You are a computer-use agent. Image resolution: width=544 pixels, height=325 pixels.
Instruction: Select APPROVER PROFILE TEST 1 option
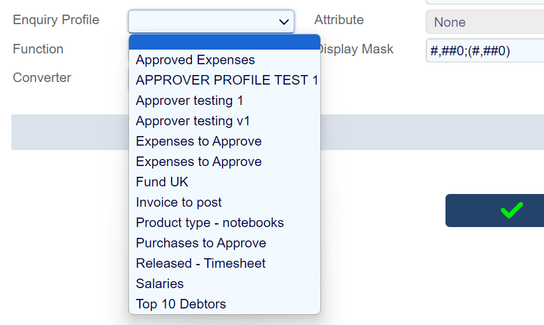[227, 80]
